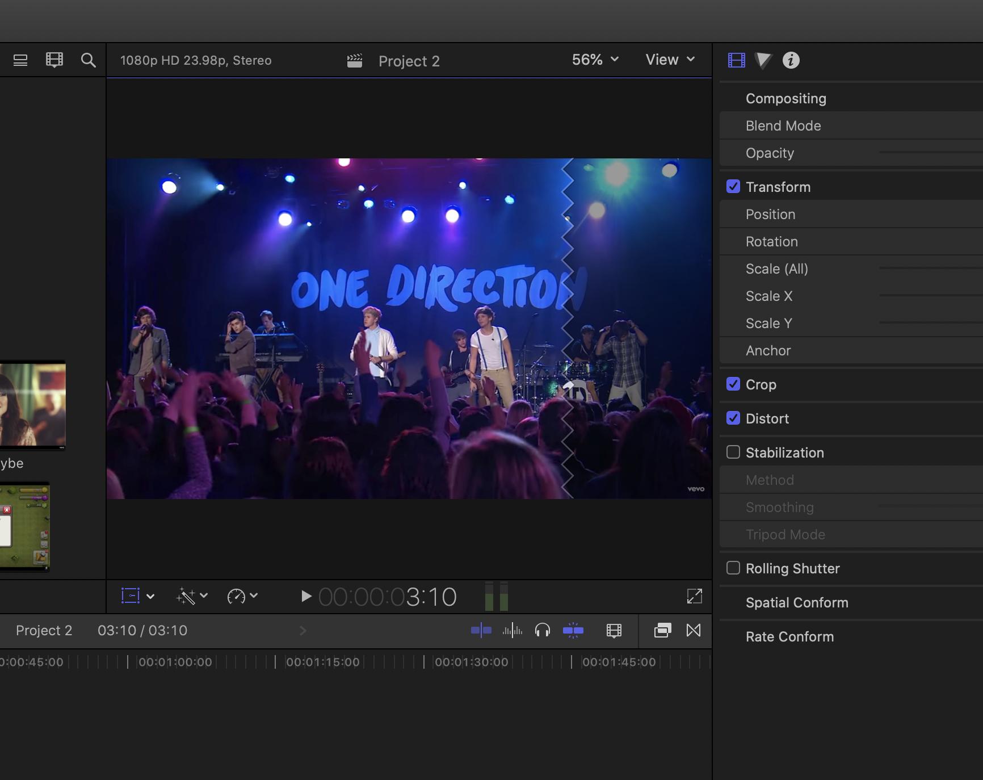The width and height of the screenshot is (983, 780).
Task: Disable the Transform checkbox
Action: pos(733,187)
